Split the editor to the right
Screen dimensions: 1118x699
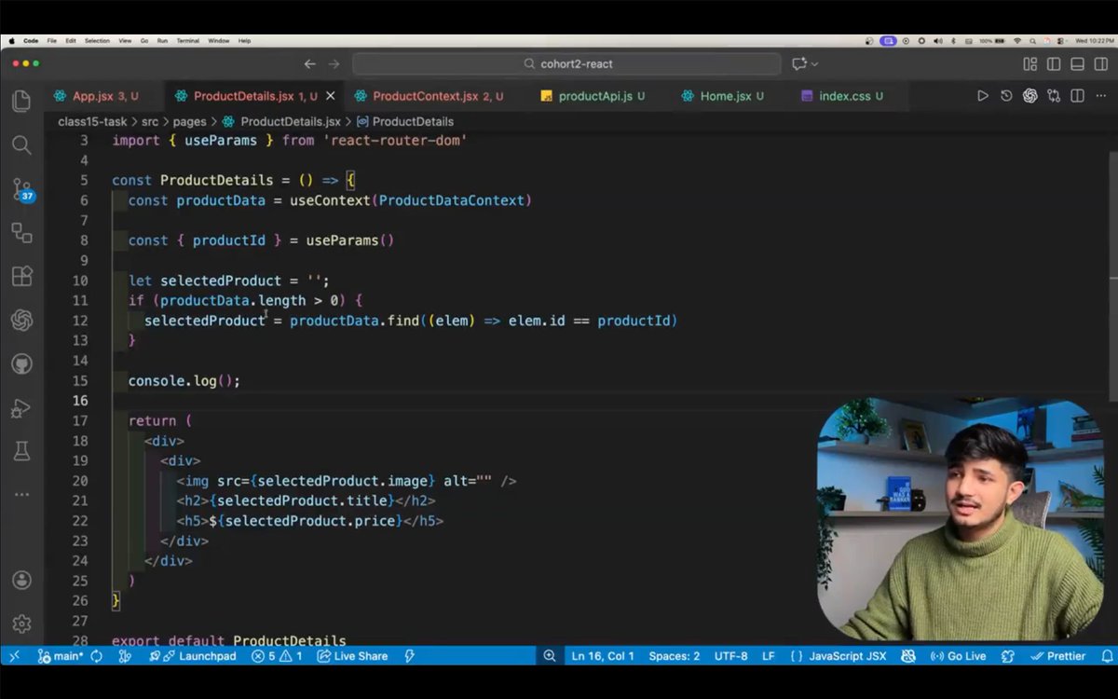pyautogui.click(x=1077, y=96)
